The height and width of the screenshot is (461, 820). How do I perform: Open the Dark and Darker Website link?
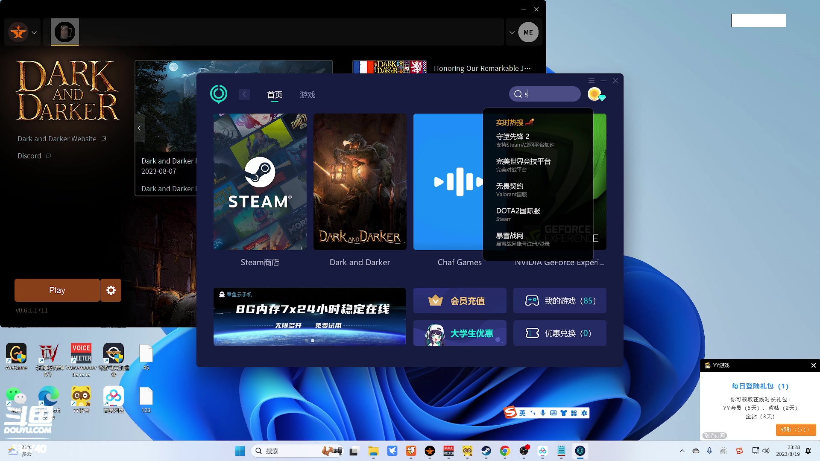61,139
